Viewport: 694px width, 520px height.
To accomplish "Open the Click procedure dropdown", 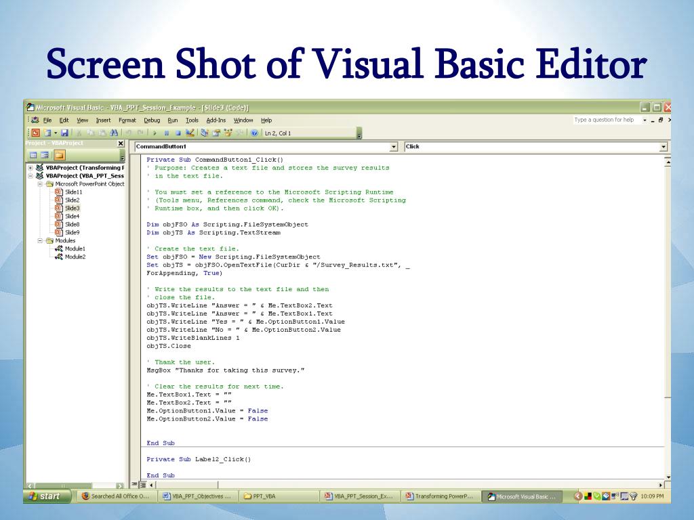I will tap(663, 147).
